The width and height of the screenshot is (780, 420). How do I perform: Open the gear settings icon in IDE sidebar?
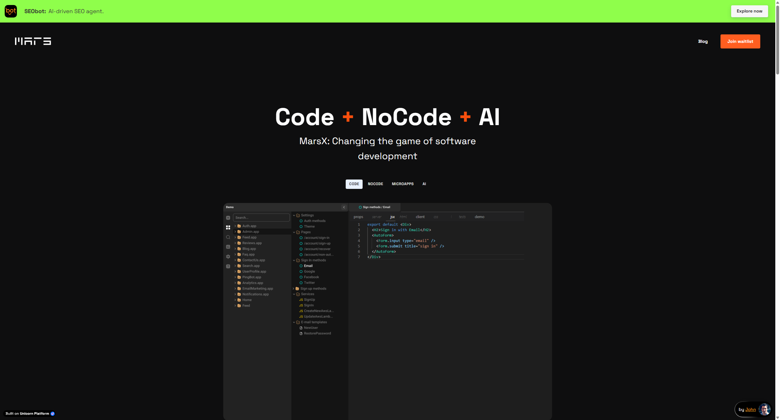(x=228, y=256)
